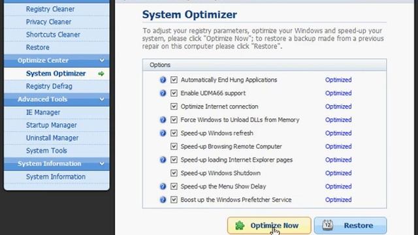The image size is (418, 235).
Task: Open Startup Manager in the sidebar
Action: click(x=51, y=125)
